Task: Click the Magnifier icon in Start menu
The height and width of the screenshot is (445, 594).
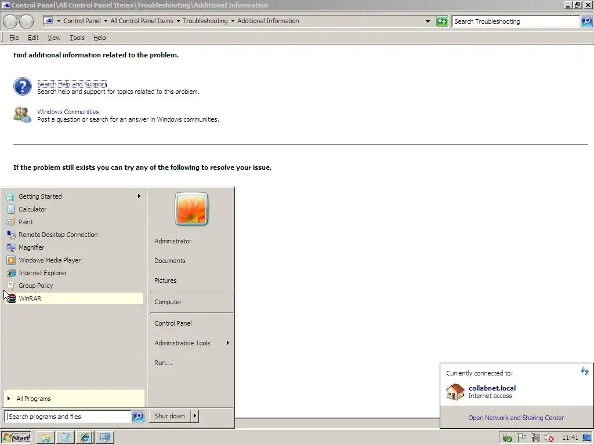Action: 10,247
